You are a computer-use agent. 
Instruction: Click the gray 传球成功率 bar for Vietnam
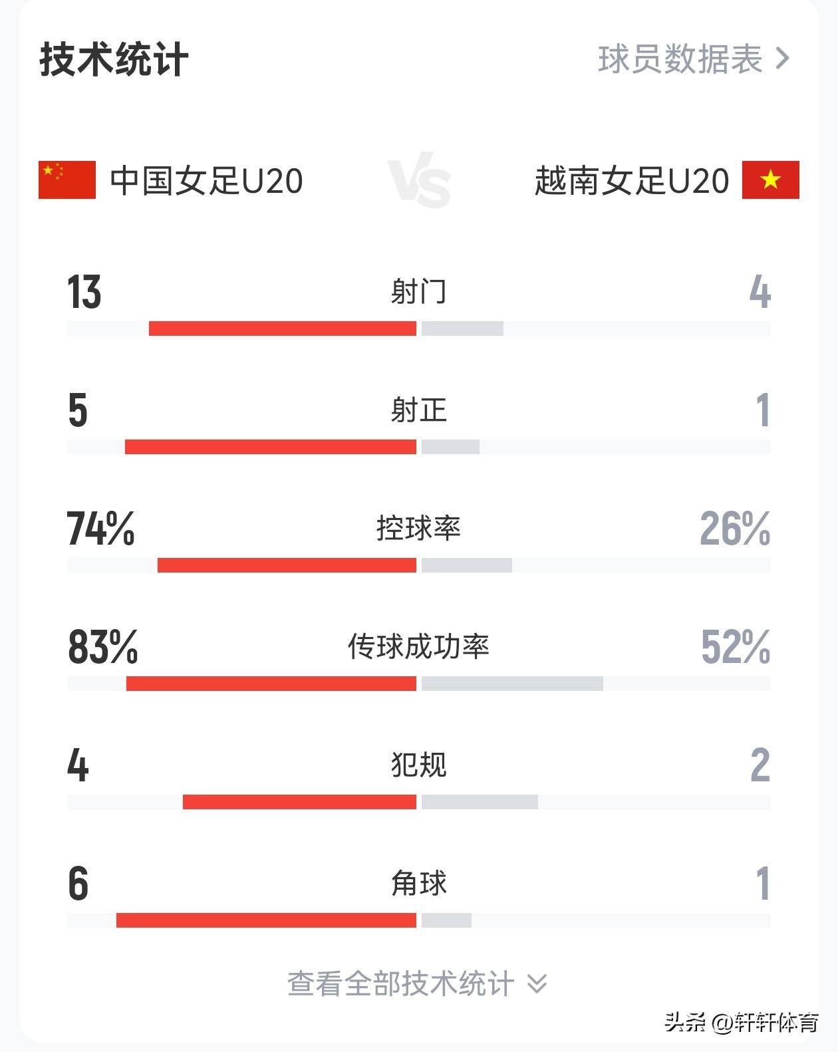click(x=512, y=684)
